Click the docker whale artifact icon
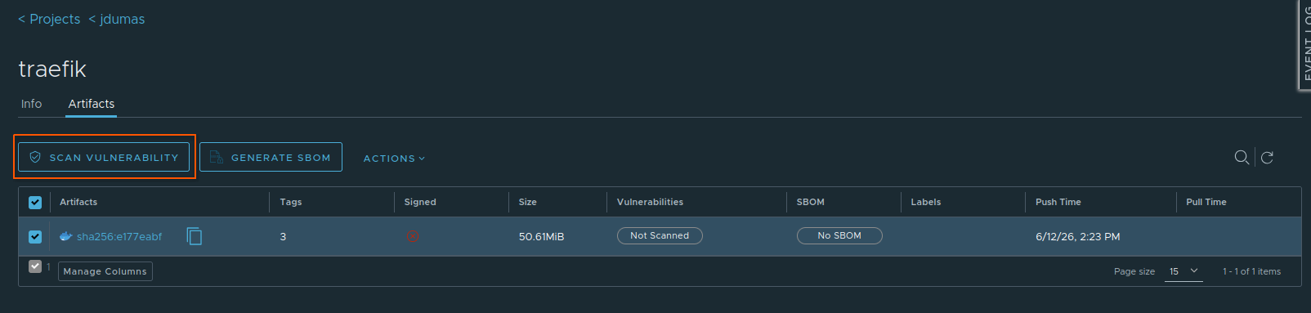The image size is (1311, 313). tap(66, 236)
